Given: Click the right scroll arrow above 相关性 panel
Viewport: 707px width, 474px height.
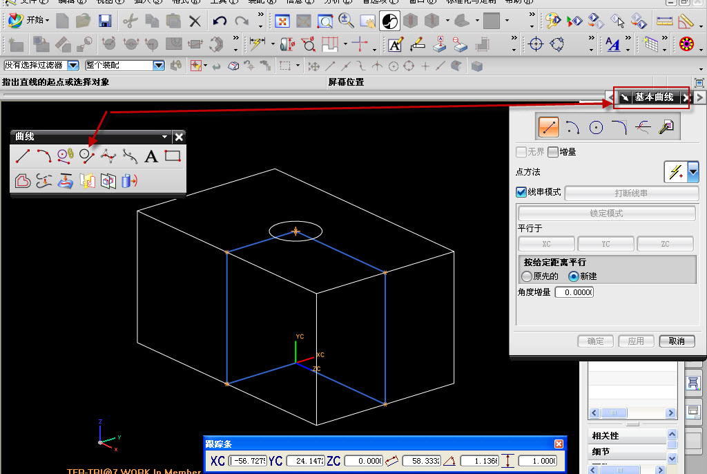Looking at the screenshot, I should click(x=670, y=413).
